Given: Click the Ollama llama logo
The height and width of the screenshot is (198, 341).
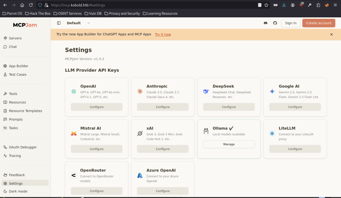Looking at the screenshot, I should pyautogui.click(x=206, y=131).
